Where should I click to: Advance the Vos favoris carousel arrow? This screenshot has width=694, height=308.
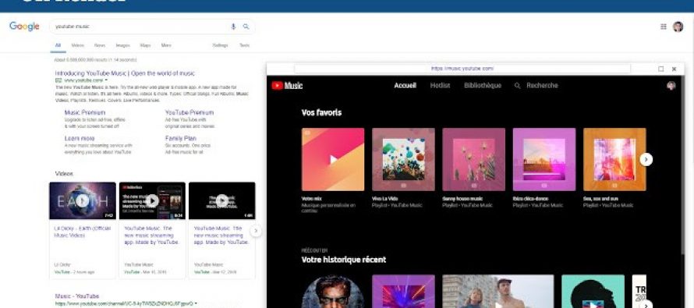[646, 159]
